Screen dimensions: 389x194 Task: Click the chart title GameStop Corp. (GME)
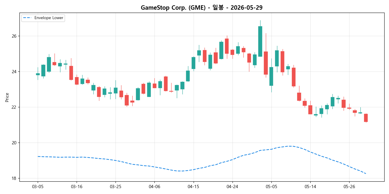[x=202, y=8]
